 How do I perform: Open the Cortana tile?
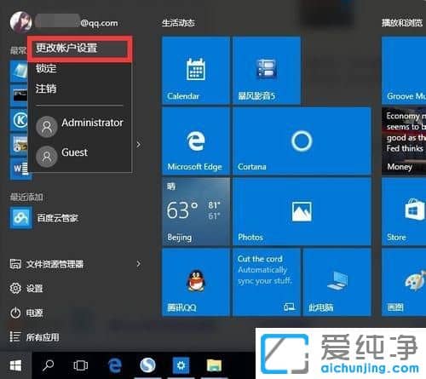tap(302, 141)
